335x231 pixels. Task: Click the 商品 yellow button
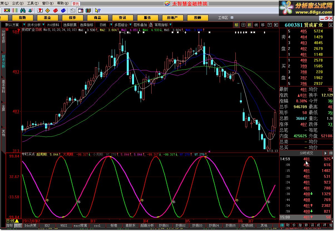(x=98, y=18)
